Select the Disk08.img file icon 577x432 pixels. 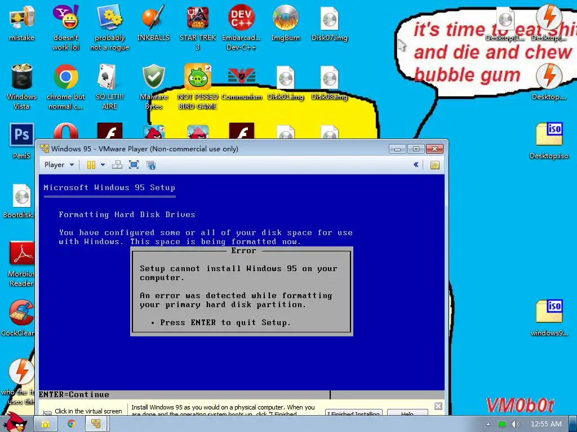pyautogui.click(x=329, y=82)
